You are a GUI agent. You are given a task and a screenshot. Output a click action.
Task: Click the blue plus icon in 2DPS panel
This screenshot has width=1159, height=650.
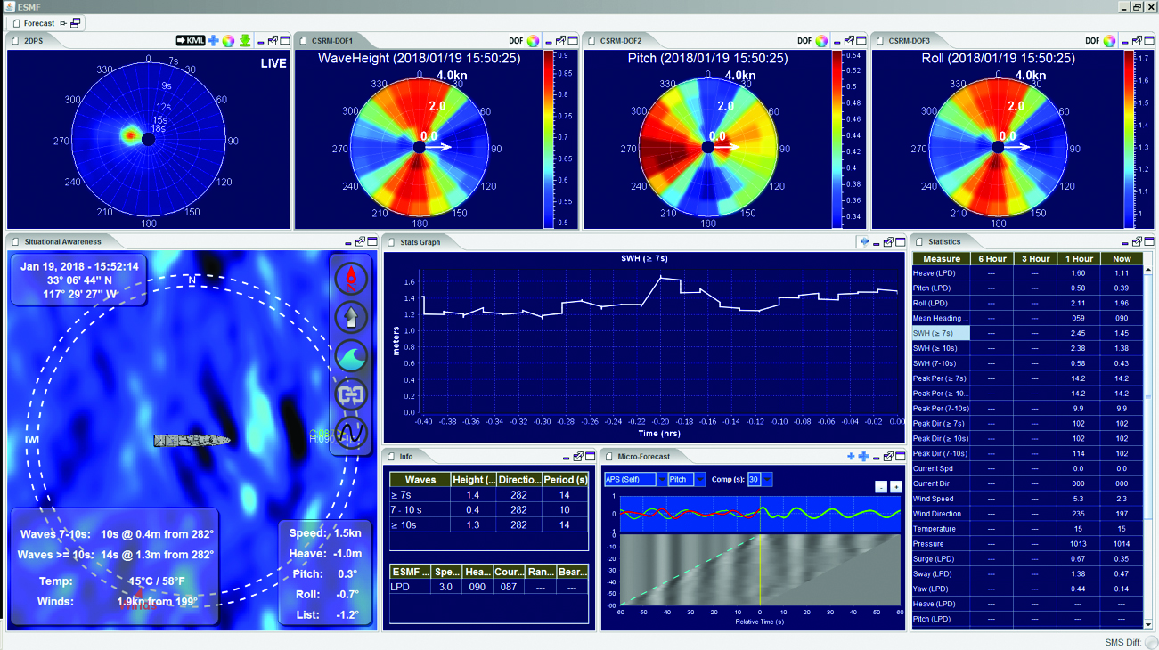tap(214, 41)
